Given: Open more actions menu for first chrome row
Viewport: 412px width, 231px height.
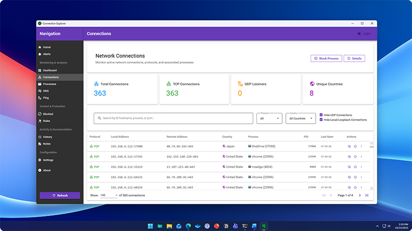Looking at the screenshot, I should (x=361, y=157).
